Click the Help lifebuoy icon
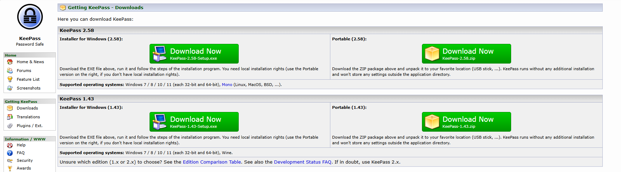Image resolution: width=621 pixels, height=172 pixels. pos(10,145)
